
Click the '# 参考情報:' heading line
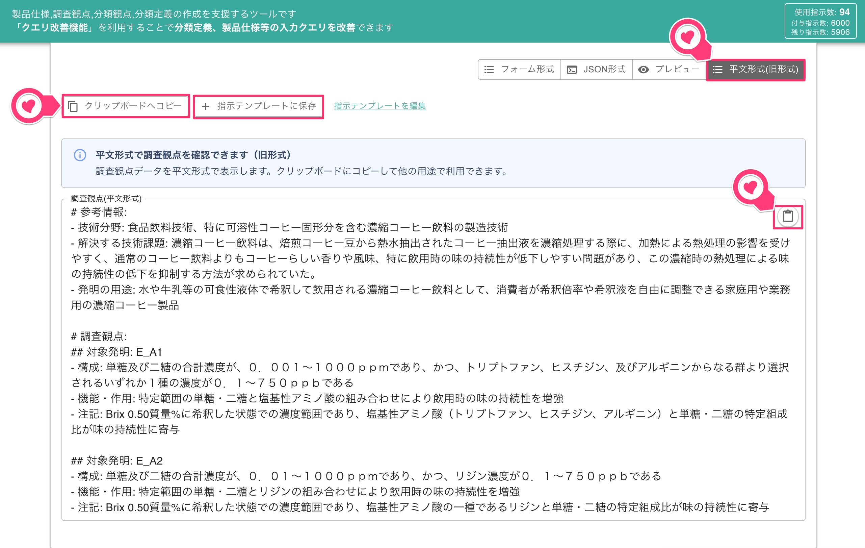99,212
